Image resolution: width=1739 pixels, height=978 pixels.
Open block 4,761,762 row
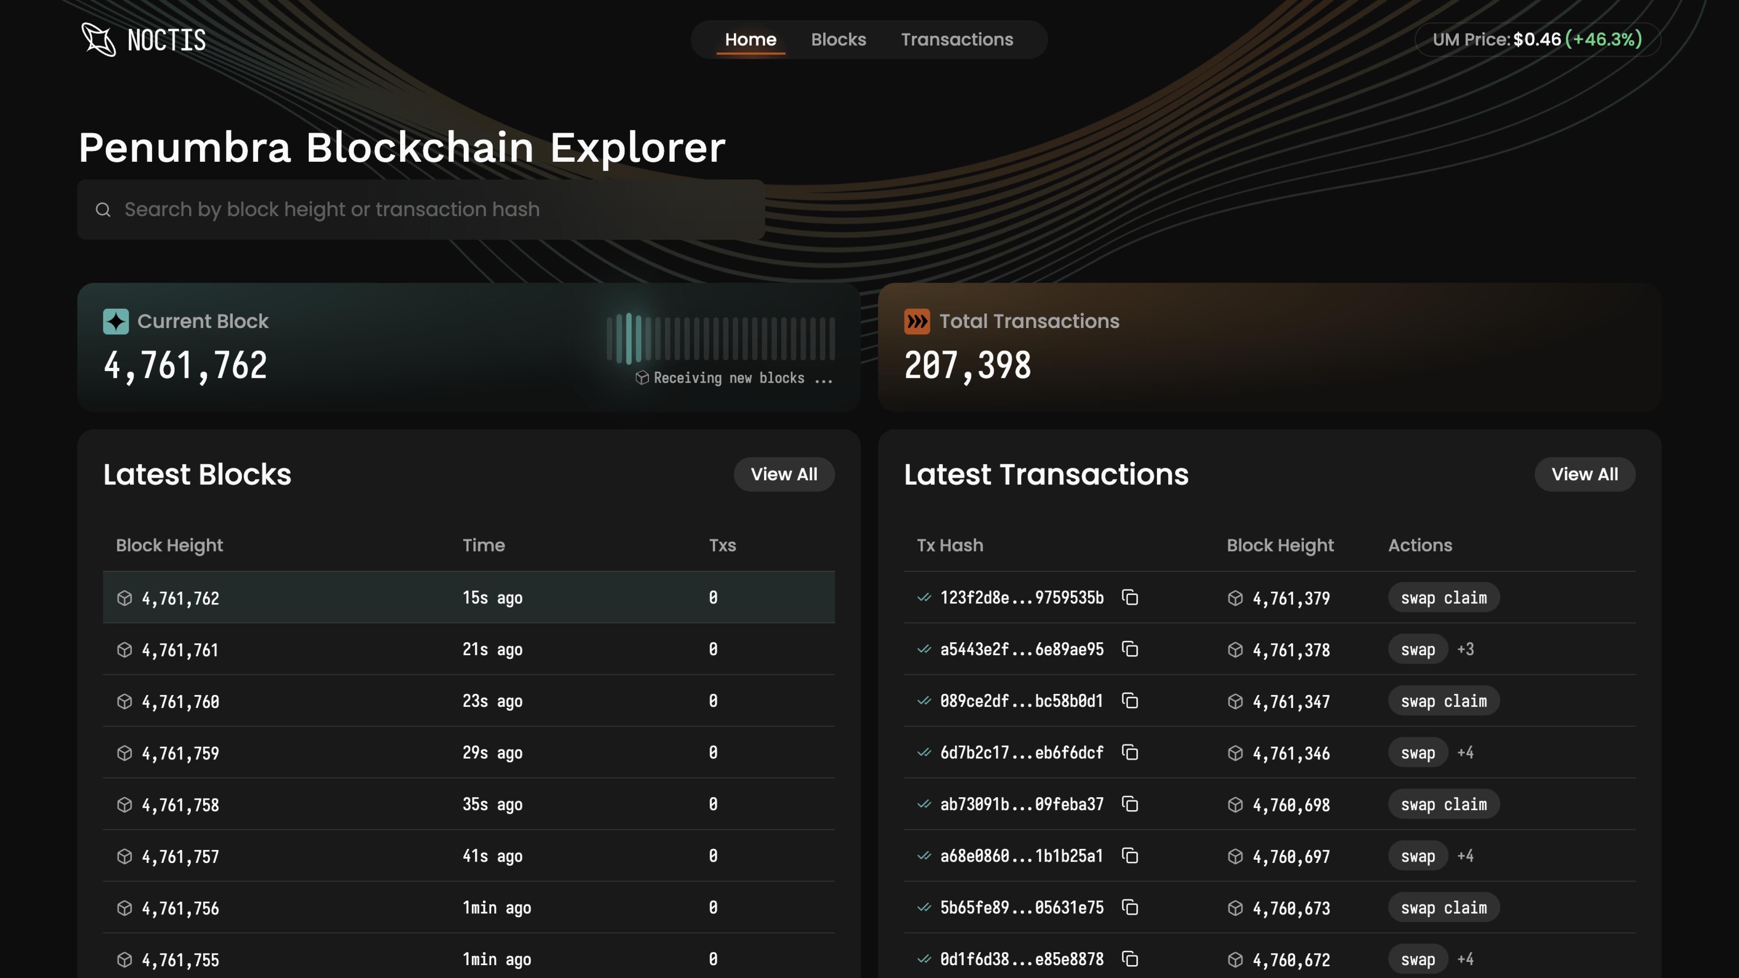(x=469, y=597)
